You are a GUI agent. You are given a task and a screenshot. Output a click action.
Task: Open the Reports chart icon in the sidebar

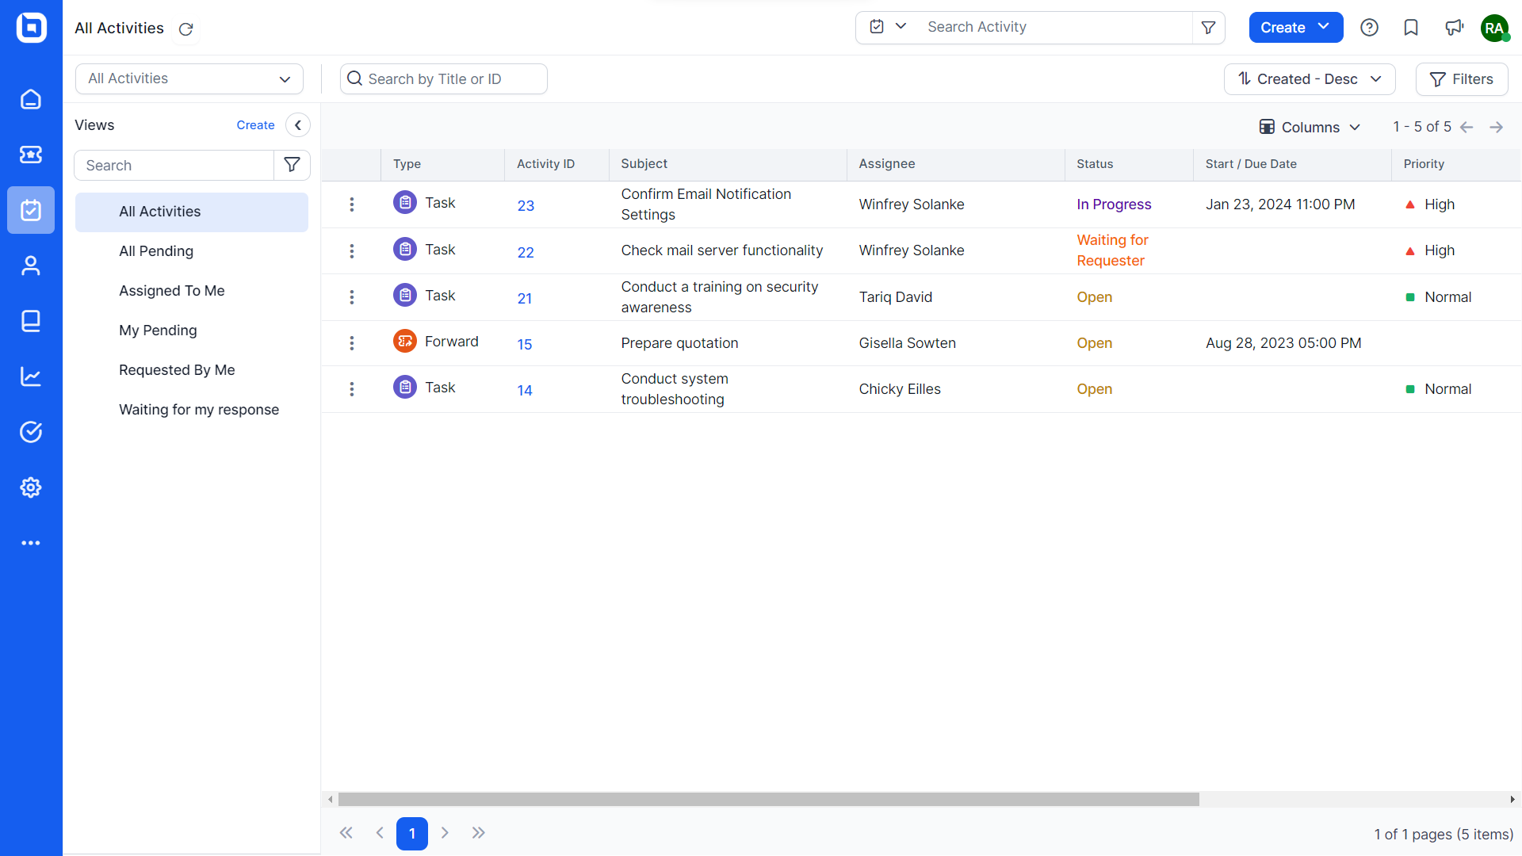pyautogui.click(x=31, y=376)
